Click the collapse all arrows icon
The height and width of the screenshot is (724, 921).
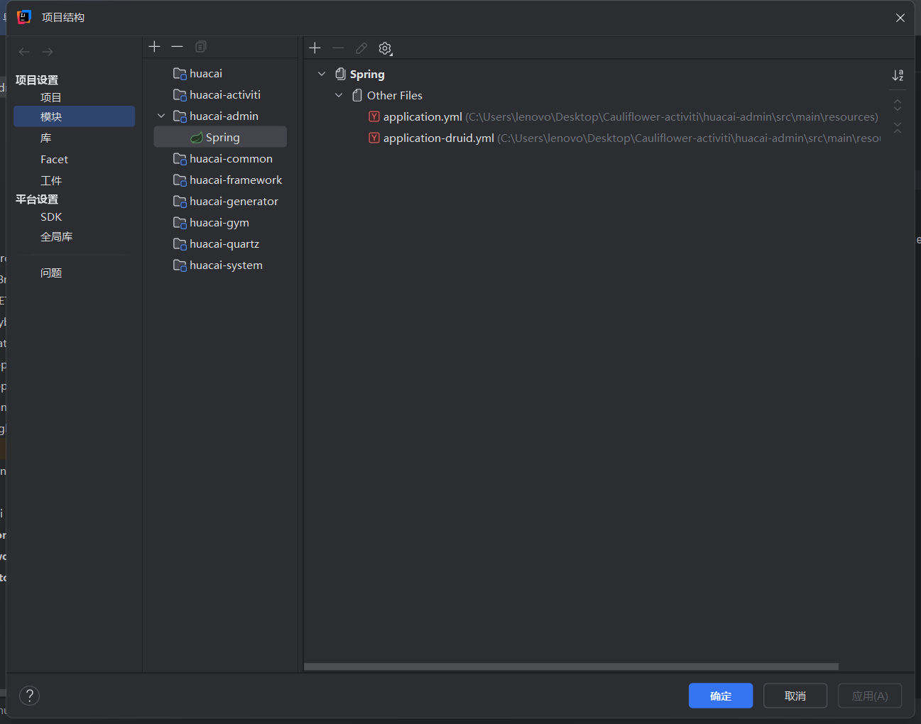(x=898, y=128)
